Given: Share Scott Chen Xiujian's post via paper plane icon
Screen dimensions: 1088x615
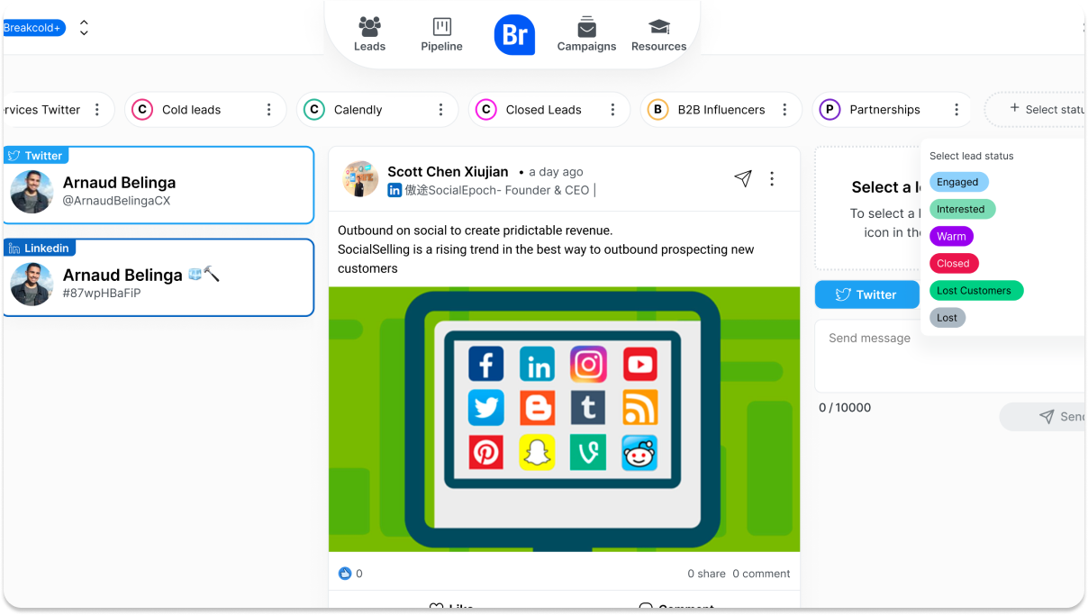Looking at the screenshot, I should point(742,179).
